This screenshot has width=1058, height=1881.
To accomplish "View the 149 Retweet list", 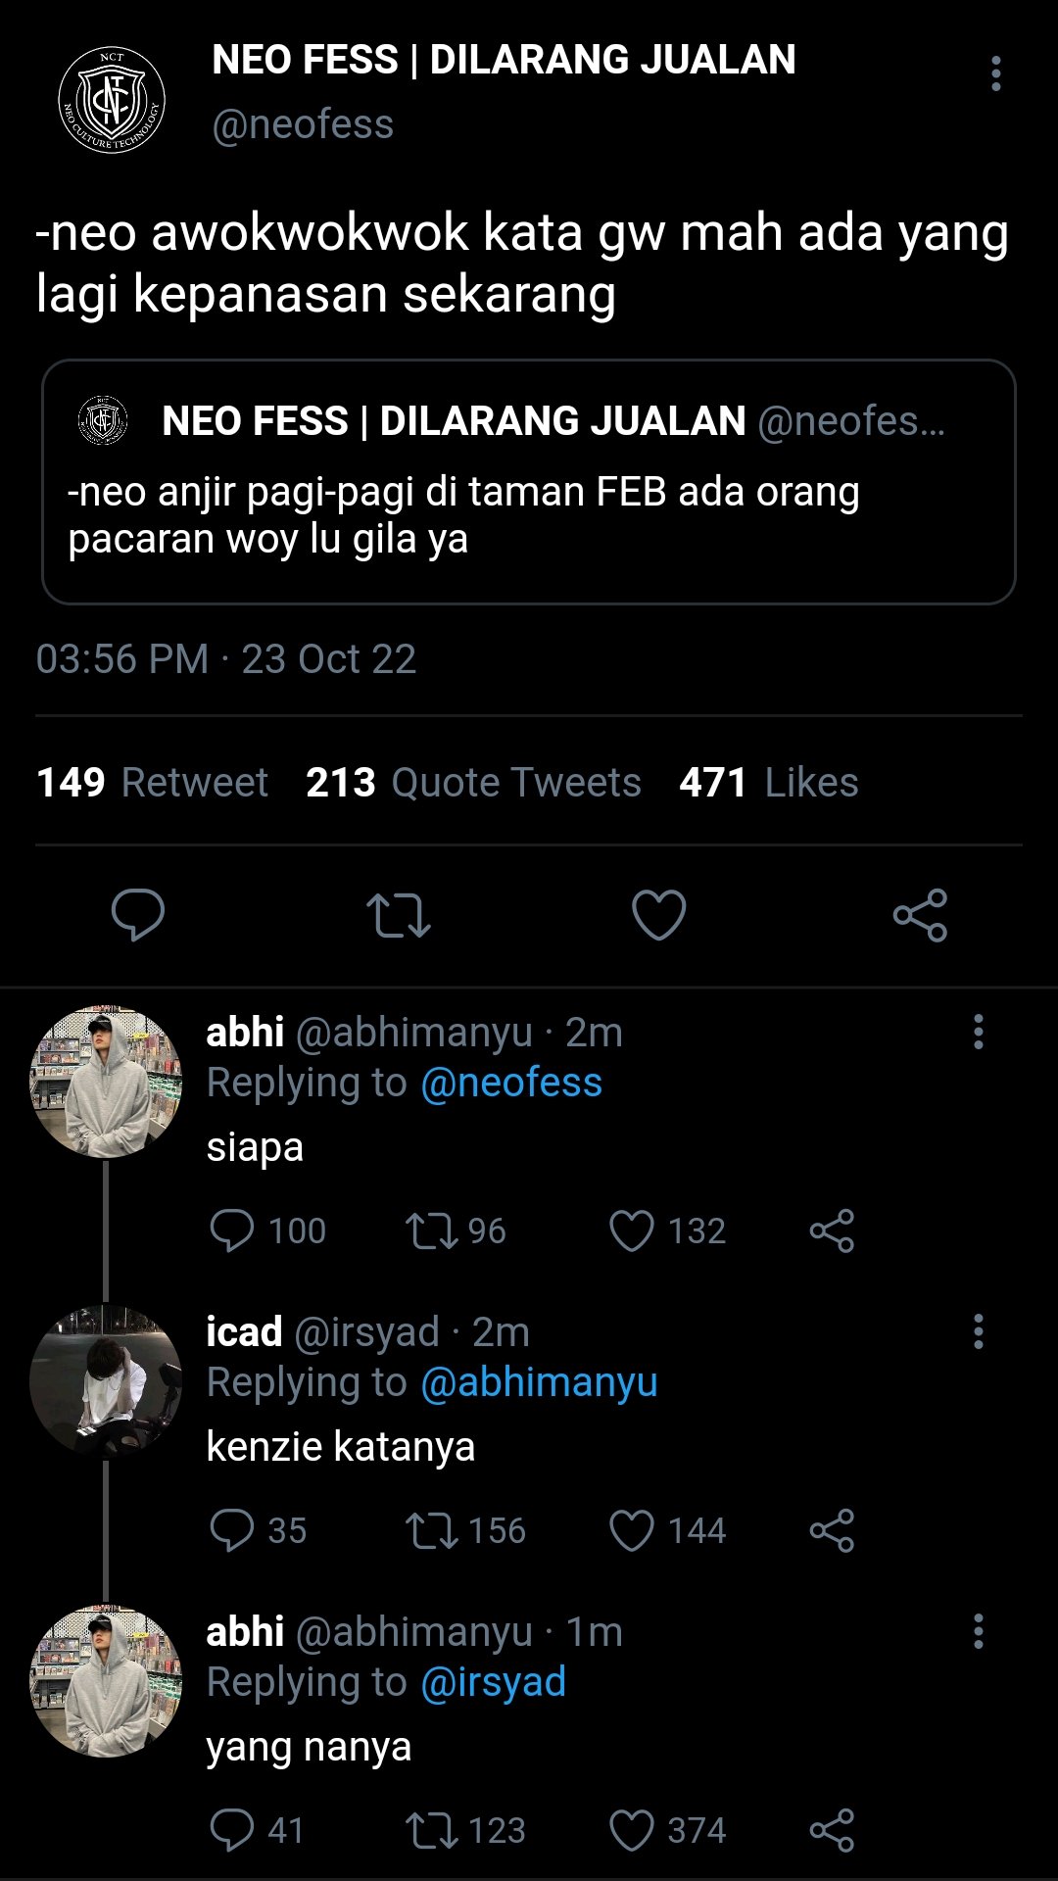I will tap(152, 783).
